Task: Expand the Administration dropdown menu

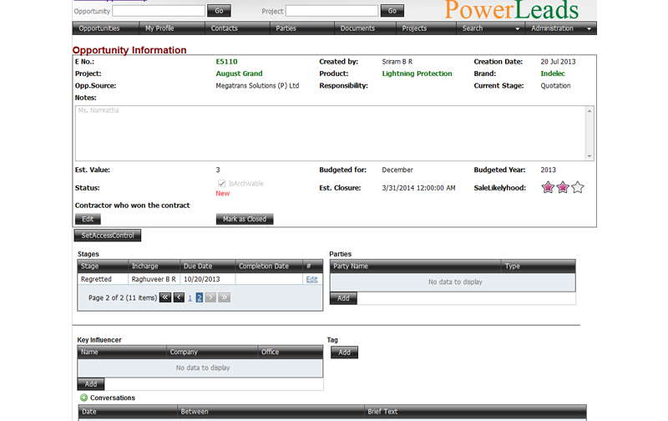Action: coord(560,28)
